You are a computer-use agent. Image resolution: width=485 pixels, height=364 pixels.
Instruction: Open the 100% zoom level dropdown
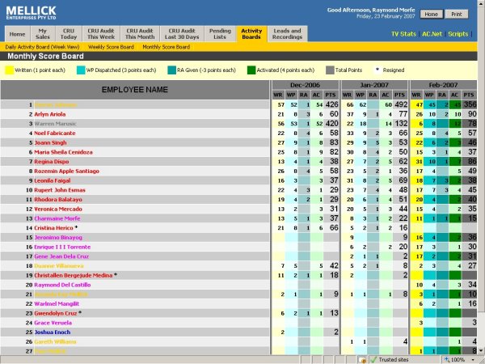[x=473, y=360]
